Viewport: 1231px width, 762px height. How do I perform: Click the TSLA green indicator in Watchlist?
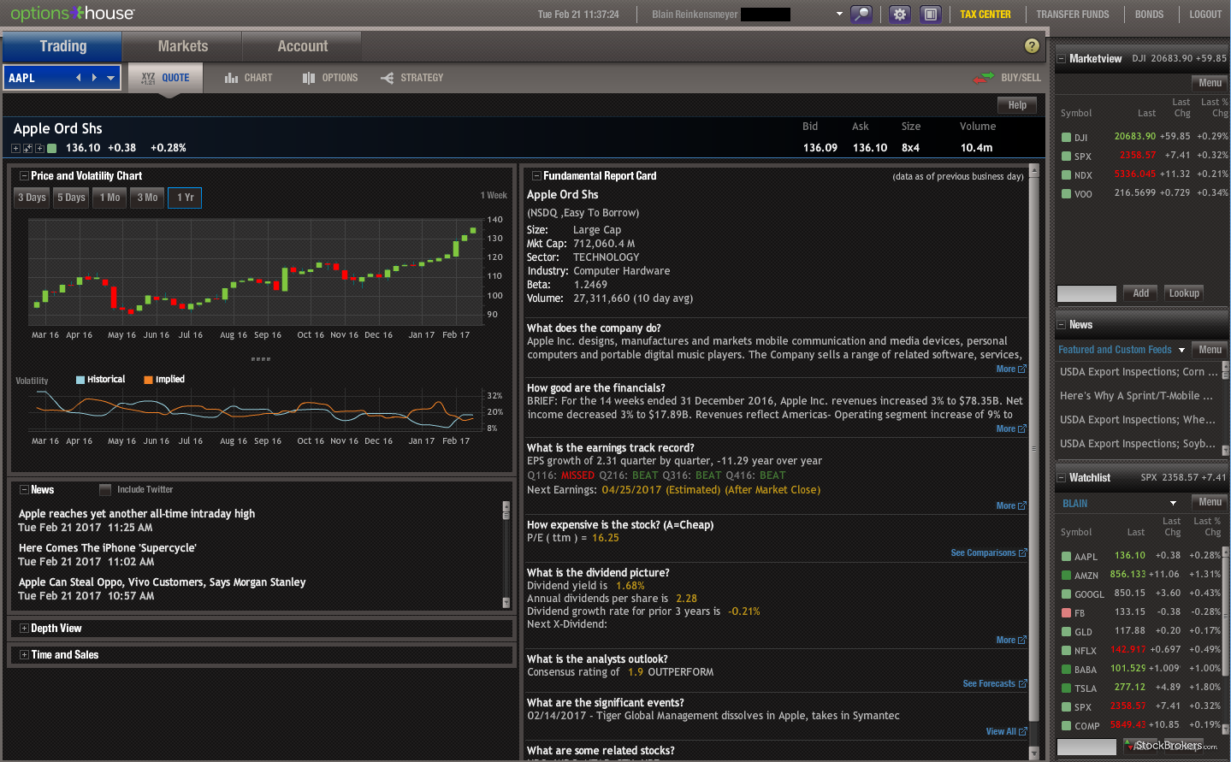pyautogui.click(x=1066, y=688)
